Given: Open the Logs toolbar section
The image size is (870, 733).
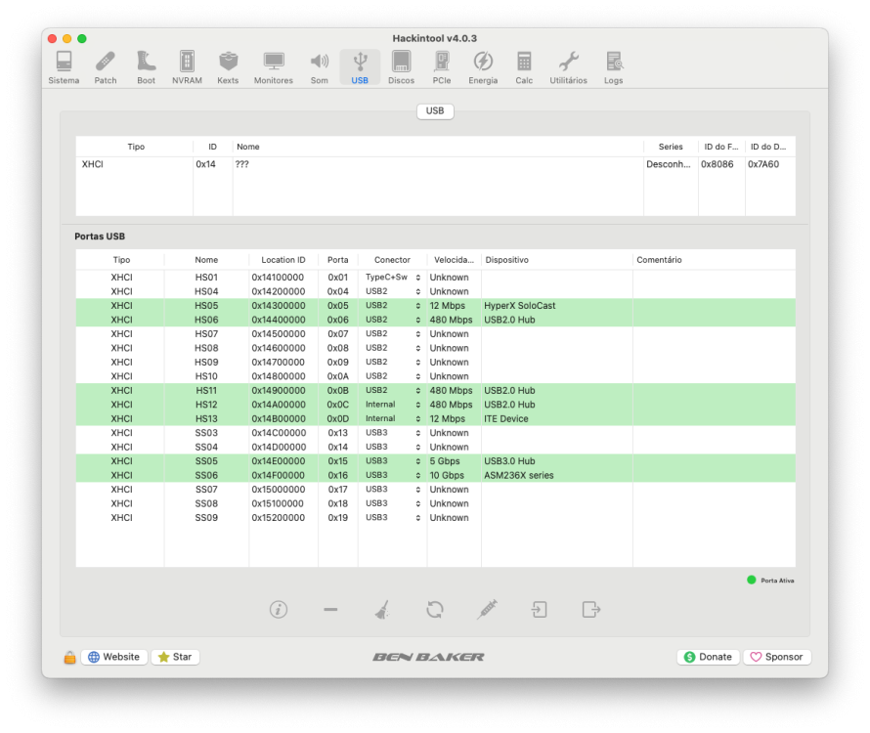Looking at the screenshot, I should (613, 67).
